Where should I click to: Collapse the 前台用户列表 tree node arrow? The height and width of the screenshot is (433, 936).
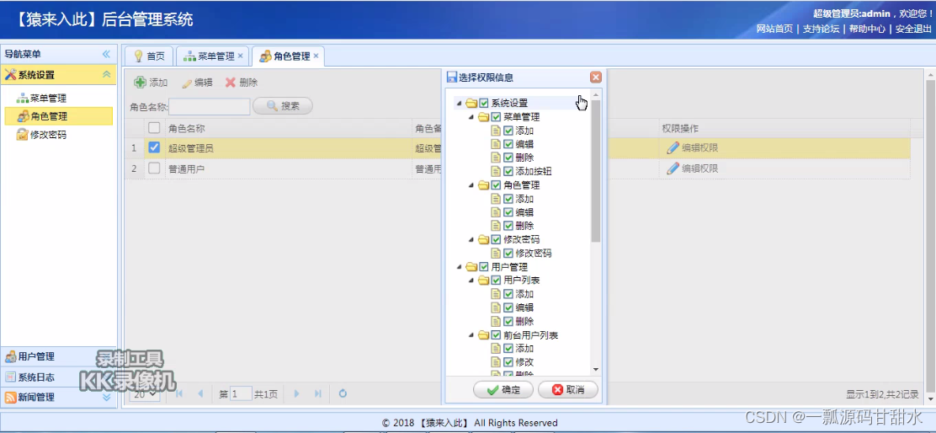point(471,335)
